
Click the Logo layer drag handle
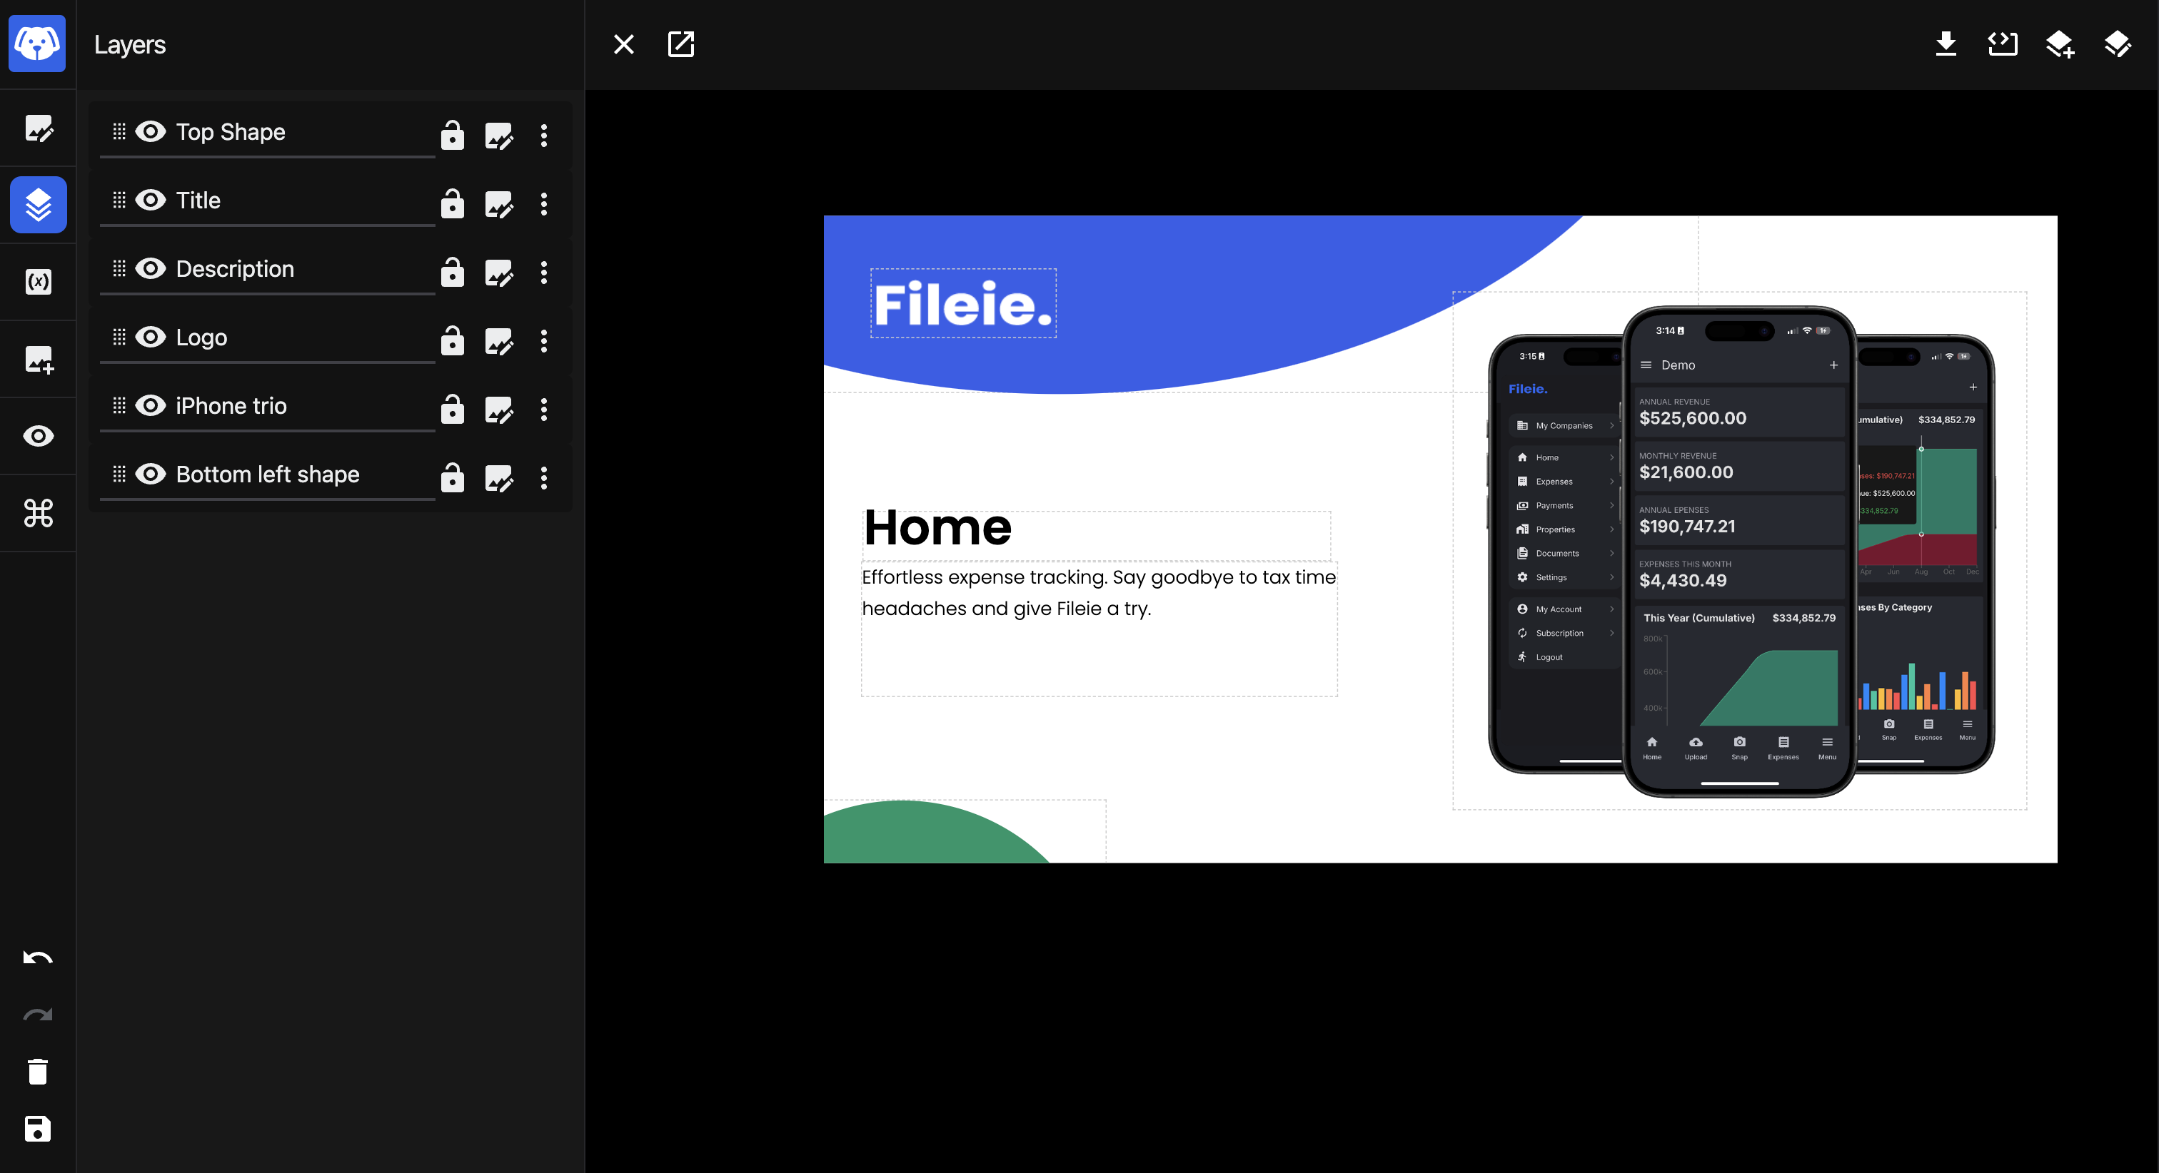coord(119,337)
